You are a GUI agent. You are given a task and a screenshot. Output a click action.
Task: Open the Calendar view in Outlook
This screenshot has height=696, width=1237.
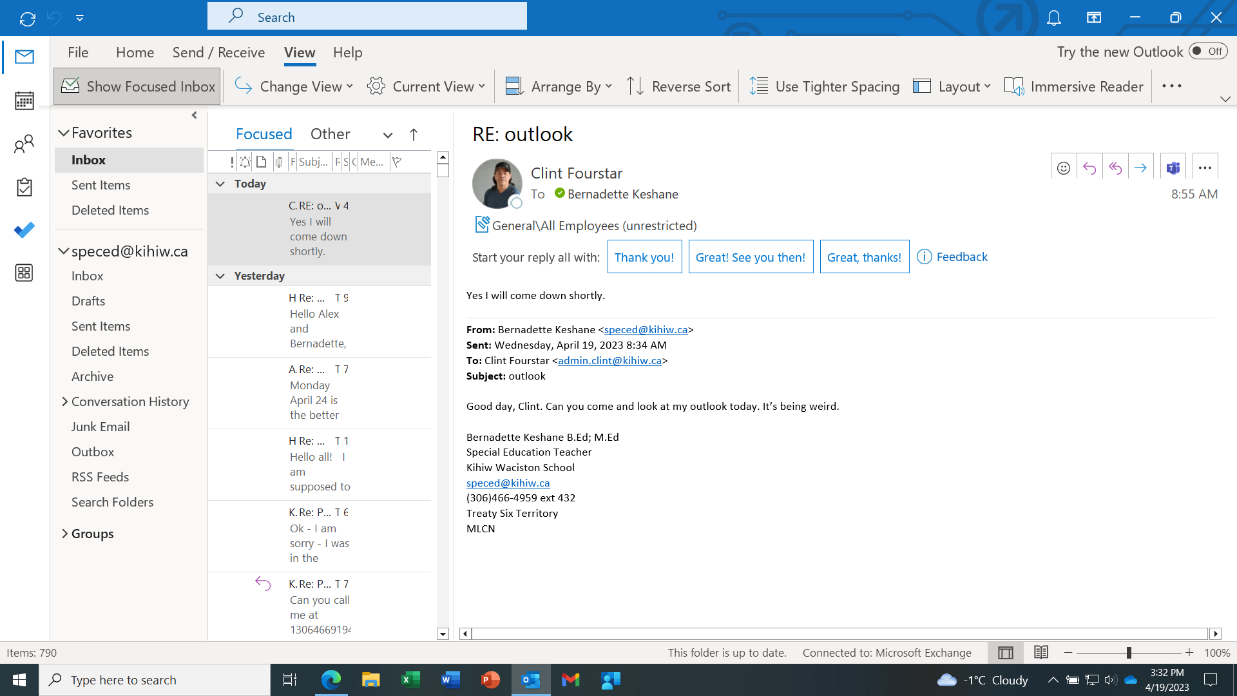click(x=24, y=101)
